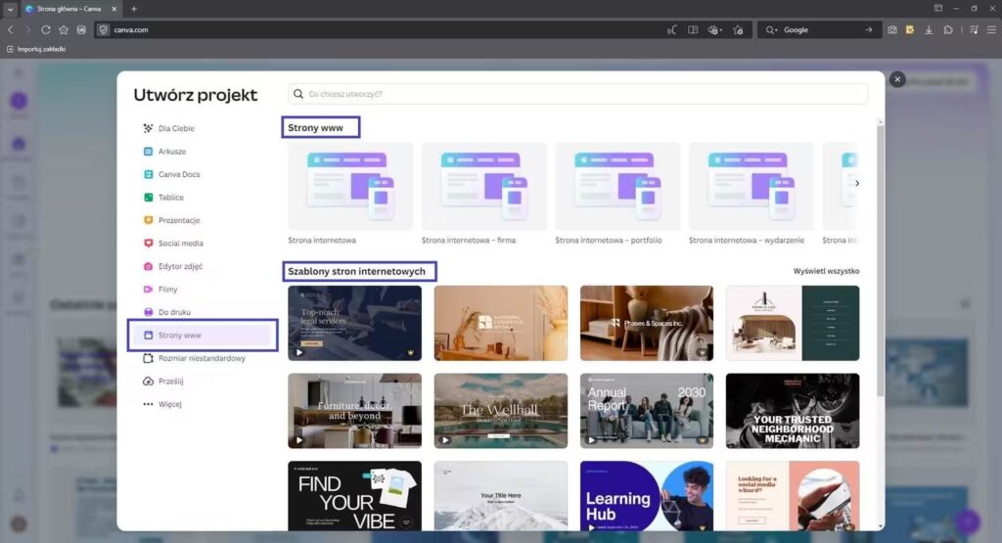The image size is (1002, 543).
Task: Click Co chcesz utworzyć search field
Action: [577, 94]
